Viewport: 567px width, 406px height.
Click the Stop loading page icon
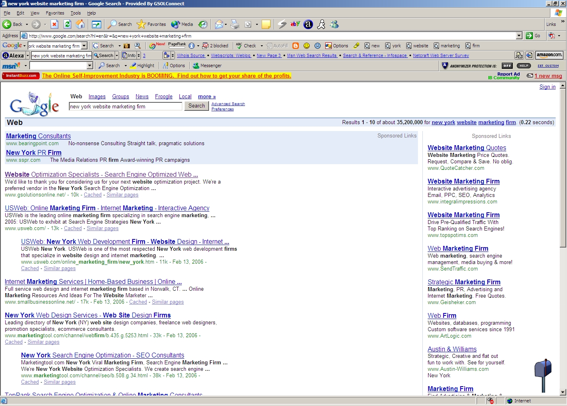tap(54, 24)
